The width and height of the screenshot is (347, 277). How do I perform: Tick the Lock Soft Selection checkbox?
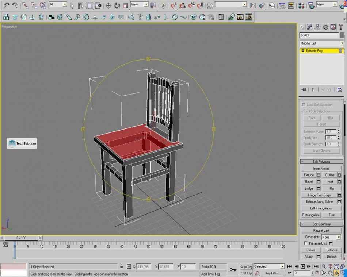click(x=304, y=105)
